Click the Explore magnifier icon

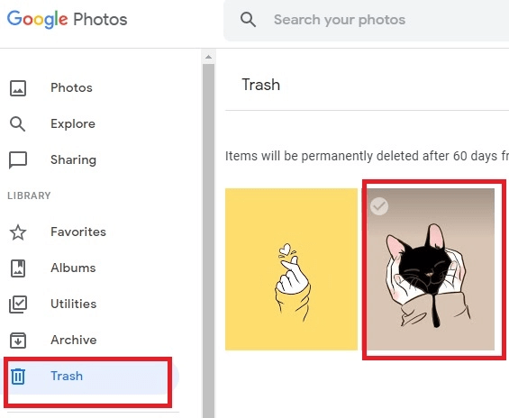[x=17, y=124]
